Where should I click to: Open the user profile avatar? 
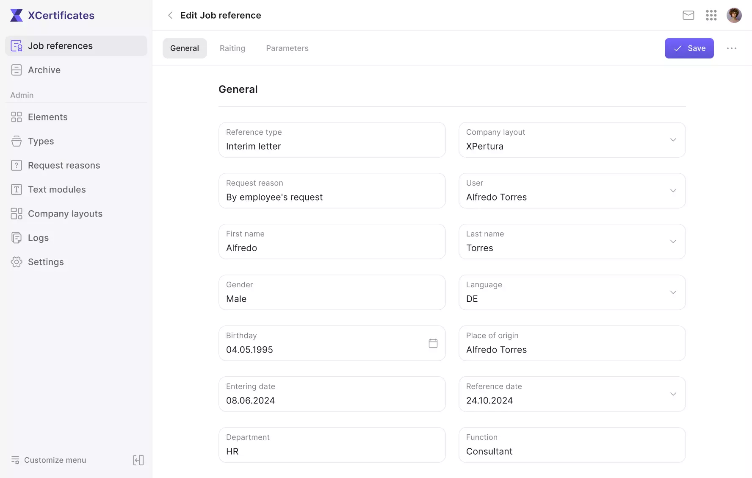point(734,15)
